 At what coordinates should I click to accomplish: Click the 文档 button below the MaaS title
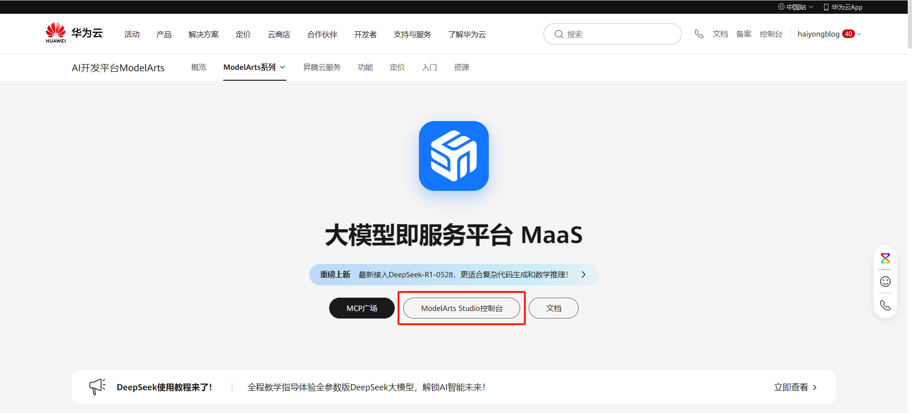[x=553, y=308]
